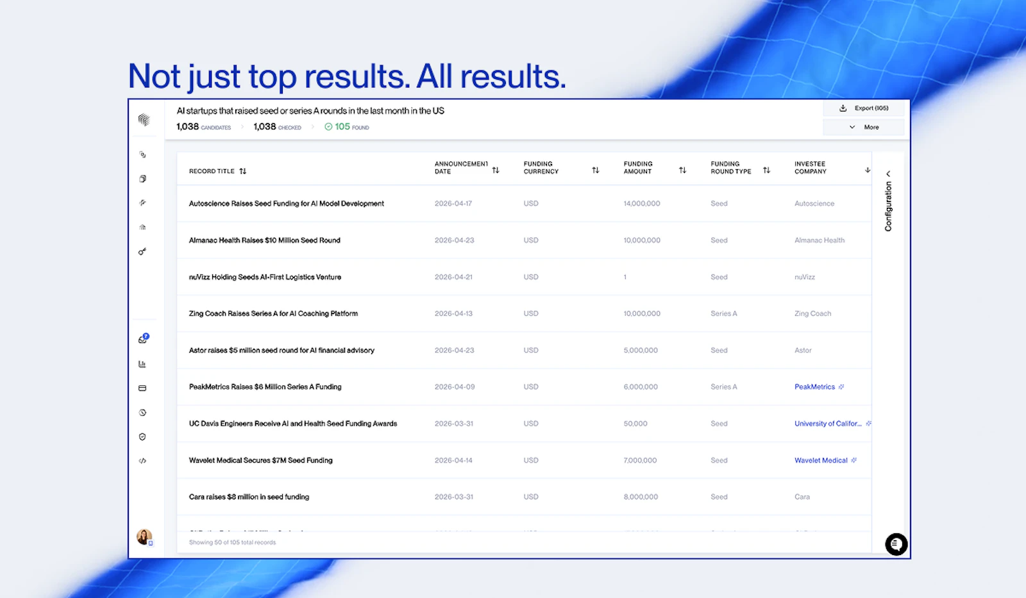The height and width of the screenshot is (598, 1026).
Task: Click the bank building icon in sidebar
Action: click(142, 228)
